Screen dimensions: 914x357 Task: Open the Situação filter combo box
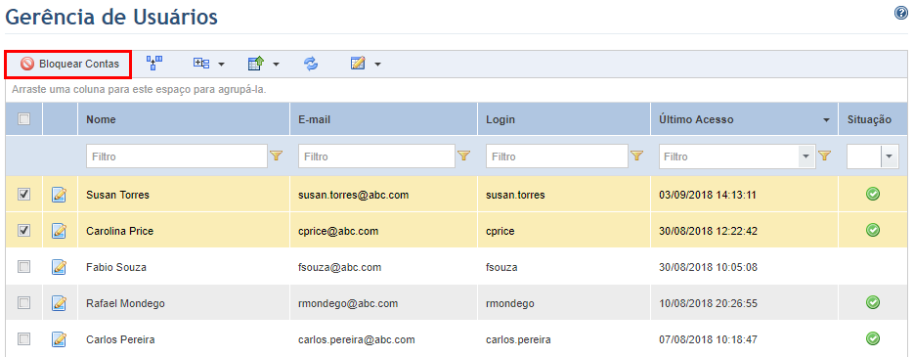[x=873, y=156]
